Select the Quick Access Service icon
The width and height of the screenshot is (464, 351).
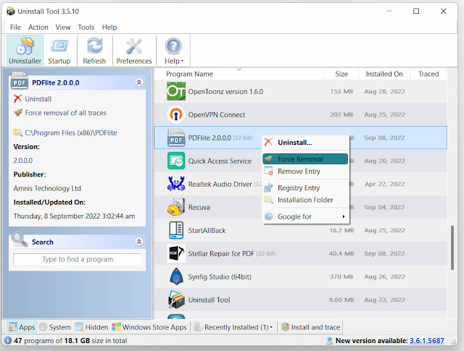176,161
